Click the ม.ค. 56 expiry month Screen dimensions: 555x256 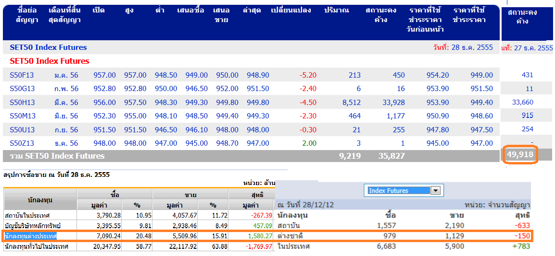coord(66,75)
